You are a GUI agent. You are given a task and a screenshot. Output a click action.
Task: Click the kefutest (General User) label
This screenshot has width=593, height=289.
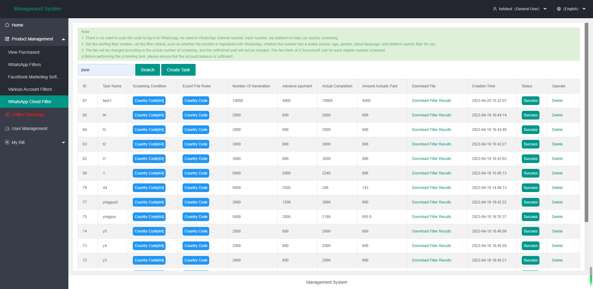[519, 9]
